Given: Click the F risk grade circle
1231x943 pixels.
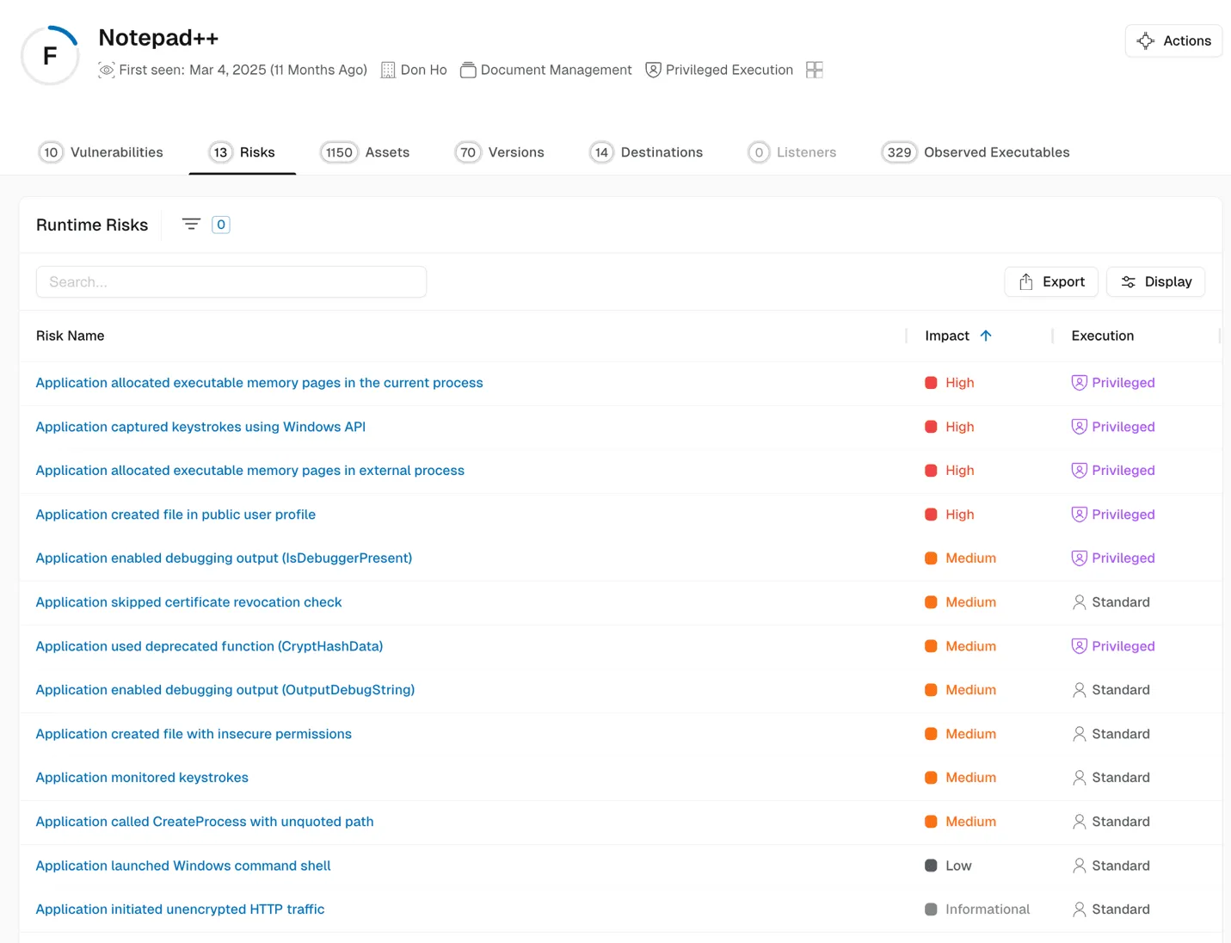Looking at the screenshot, I should [50, 56].
